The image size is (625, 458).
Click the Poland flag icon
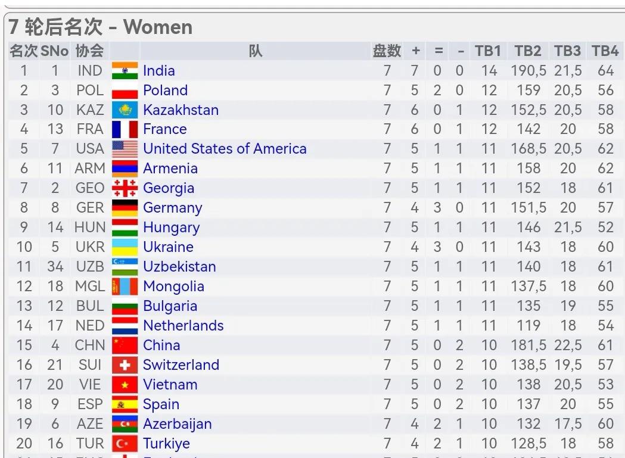pyautogui.click(x=125, y=90)
